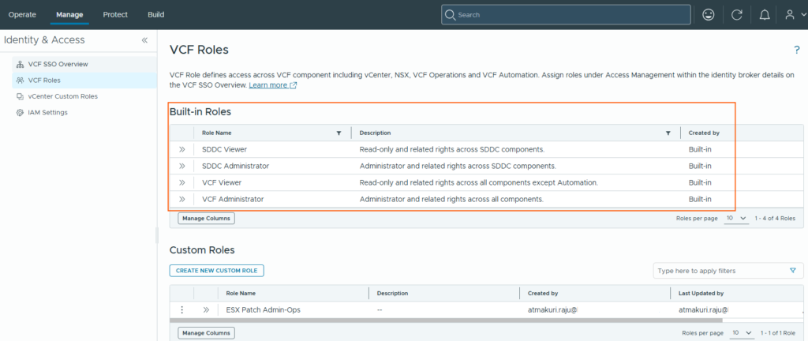
Task: Switch to the Manage tab
Action: (69, 14)
